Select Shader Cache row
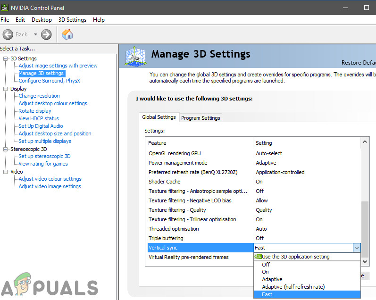Image resolution: width=376 pixels, height=300 pixels. click(x=254, y=182)
